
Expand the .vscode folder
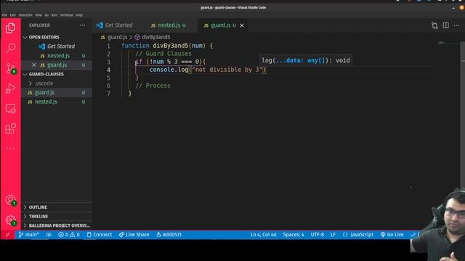click(x=44, y=83)
